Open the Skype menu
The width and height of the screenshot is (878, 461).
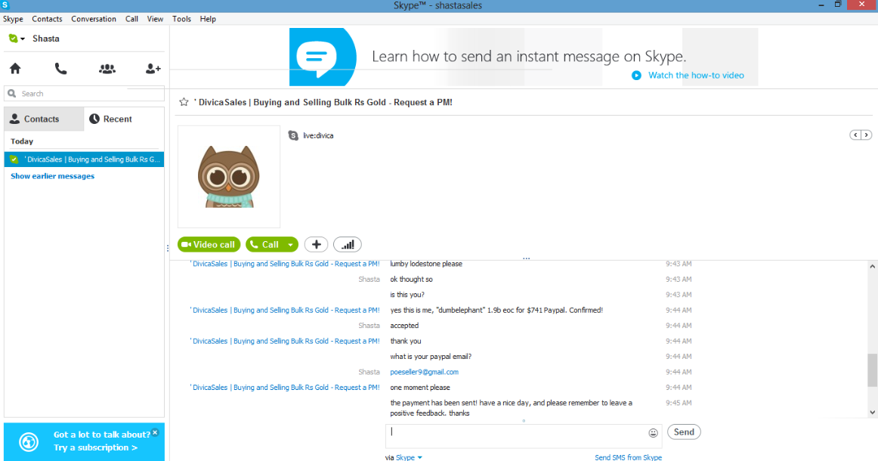(13, 18)
